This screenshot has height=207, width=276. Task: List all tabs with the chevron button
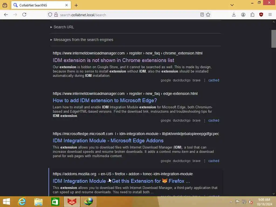pyautogui.click(x=232, y=5)
